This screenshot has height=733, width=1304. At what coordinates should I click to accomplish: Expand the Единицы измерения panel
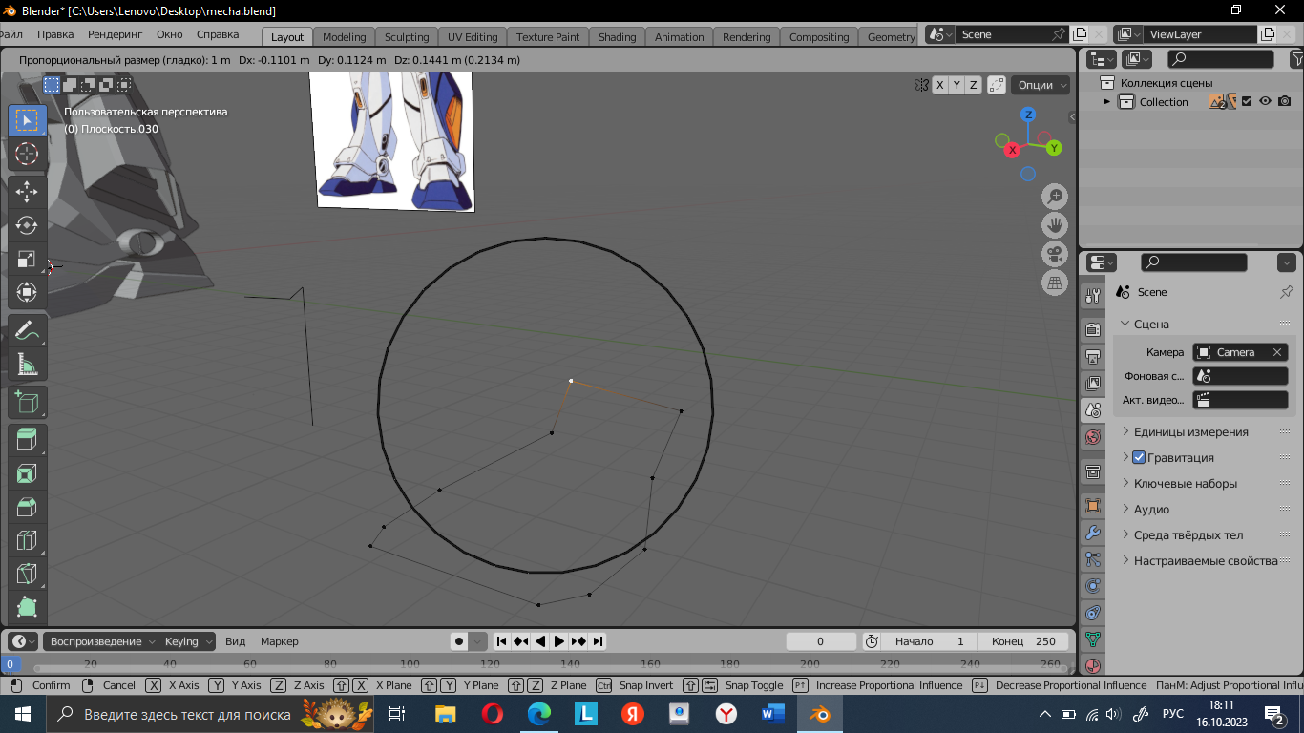(x=1190, y=432)
